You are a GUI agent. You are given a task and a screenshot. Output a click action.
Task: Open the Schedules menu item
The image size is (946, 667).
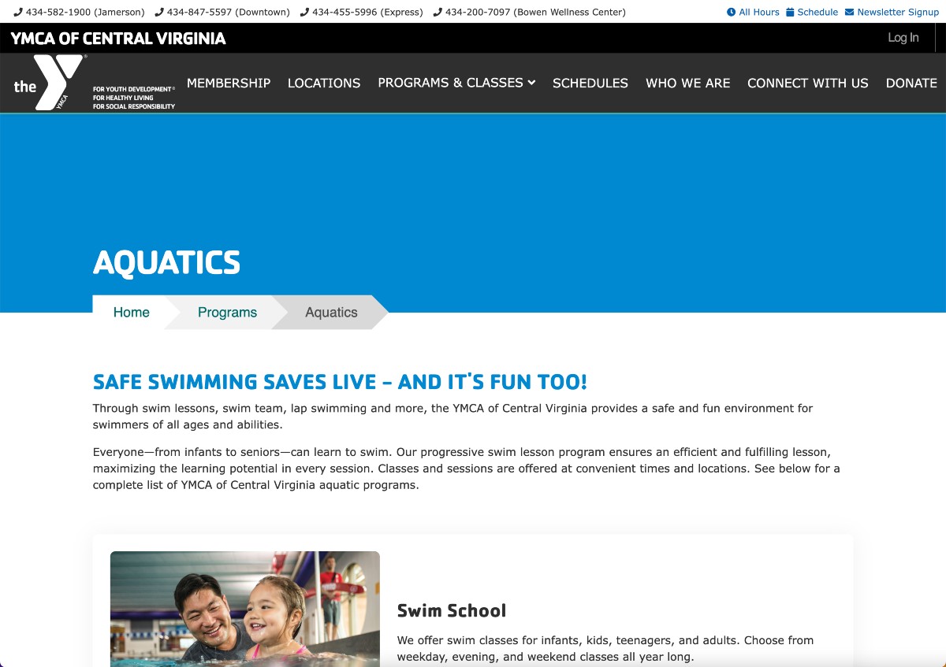590,83
